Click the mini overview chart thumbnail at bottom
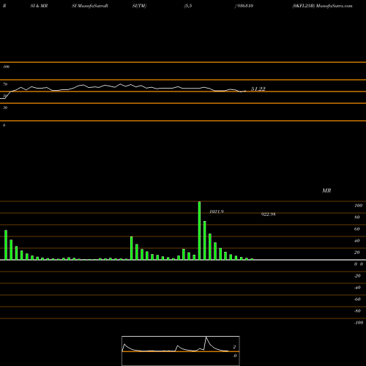 point(181,351)
